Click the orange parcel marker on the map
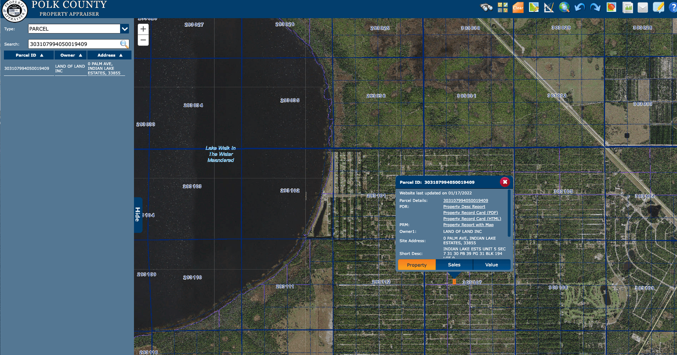Screen dimensions: 677x355 454,282
